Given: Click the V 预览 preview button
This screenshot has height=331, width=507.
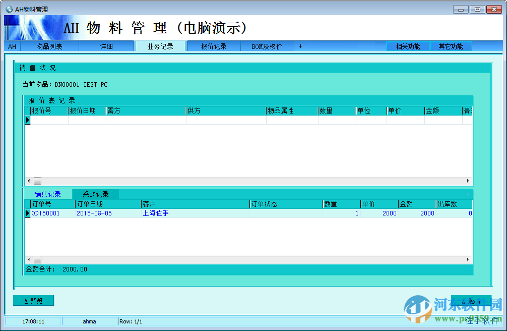Looking at the screenshot, I should pos(33,300).
